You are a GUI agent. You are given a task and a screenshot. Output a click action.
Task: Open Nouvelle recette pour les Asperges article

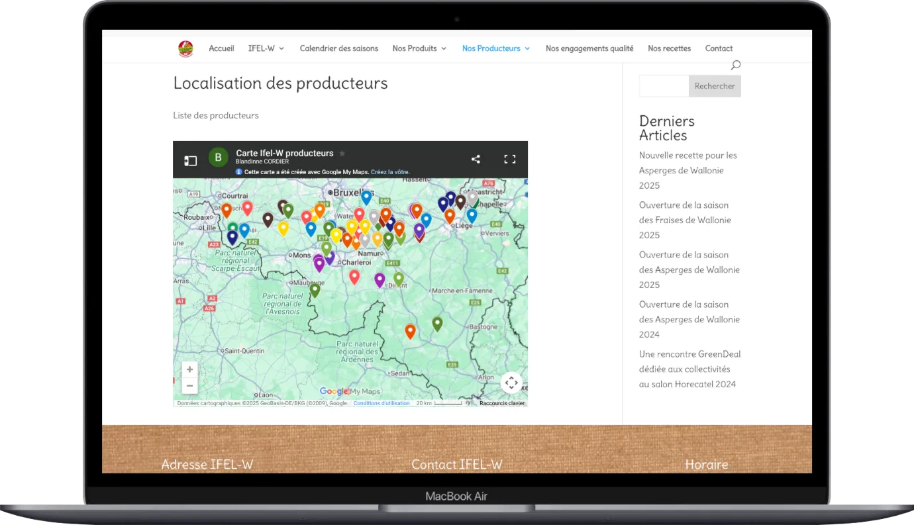pyautogui.click(x=688, y=170)
